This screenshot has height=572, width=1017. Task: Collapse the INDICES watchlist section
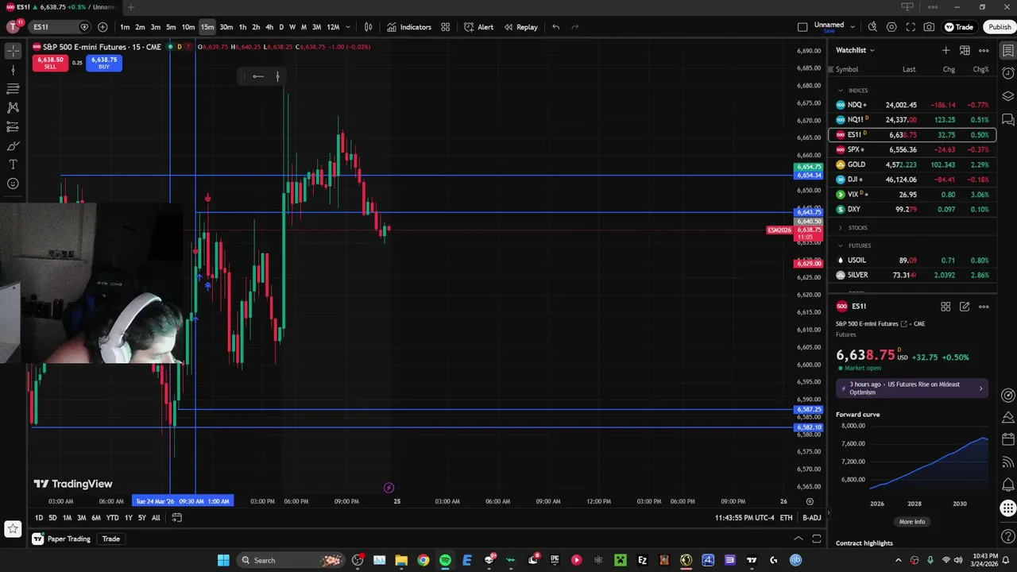[841, 91]
